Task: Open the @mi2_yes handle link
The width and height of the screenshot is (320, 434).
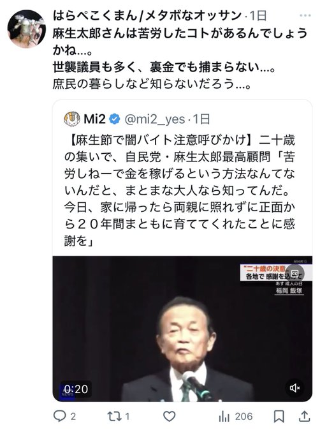Action: point(155,119)
